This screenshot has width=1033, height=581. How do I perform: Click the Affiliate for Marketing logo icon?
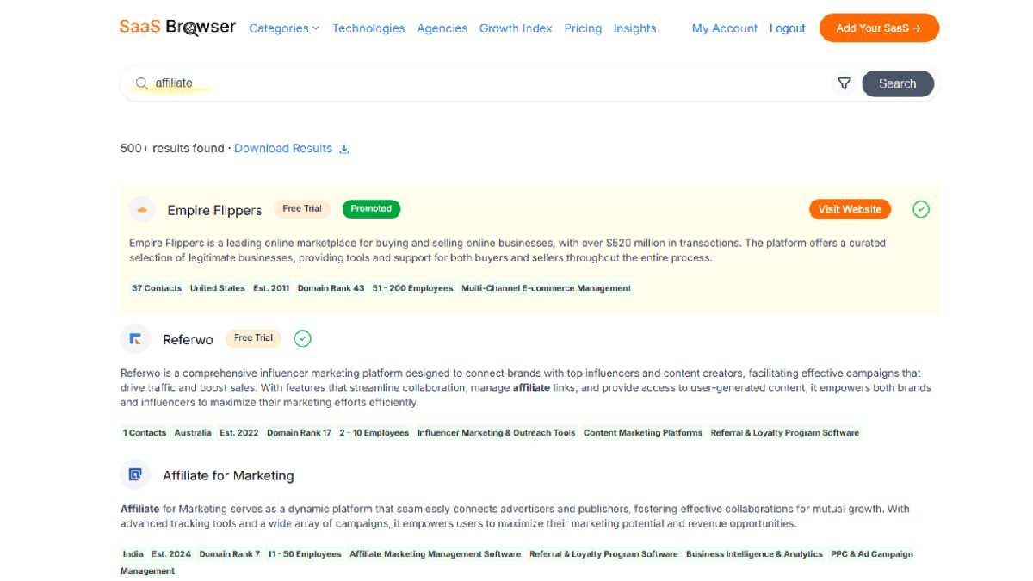click(135, 475)
